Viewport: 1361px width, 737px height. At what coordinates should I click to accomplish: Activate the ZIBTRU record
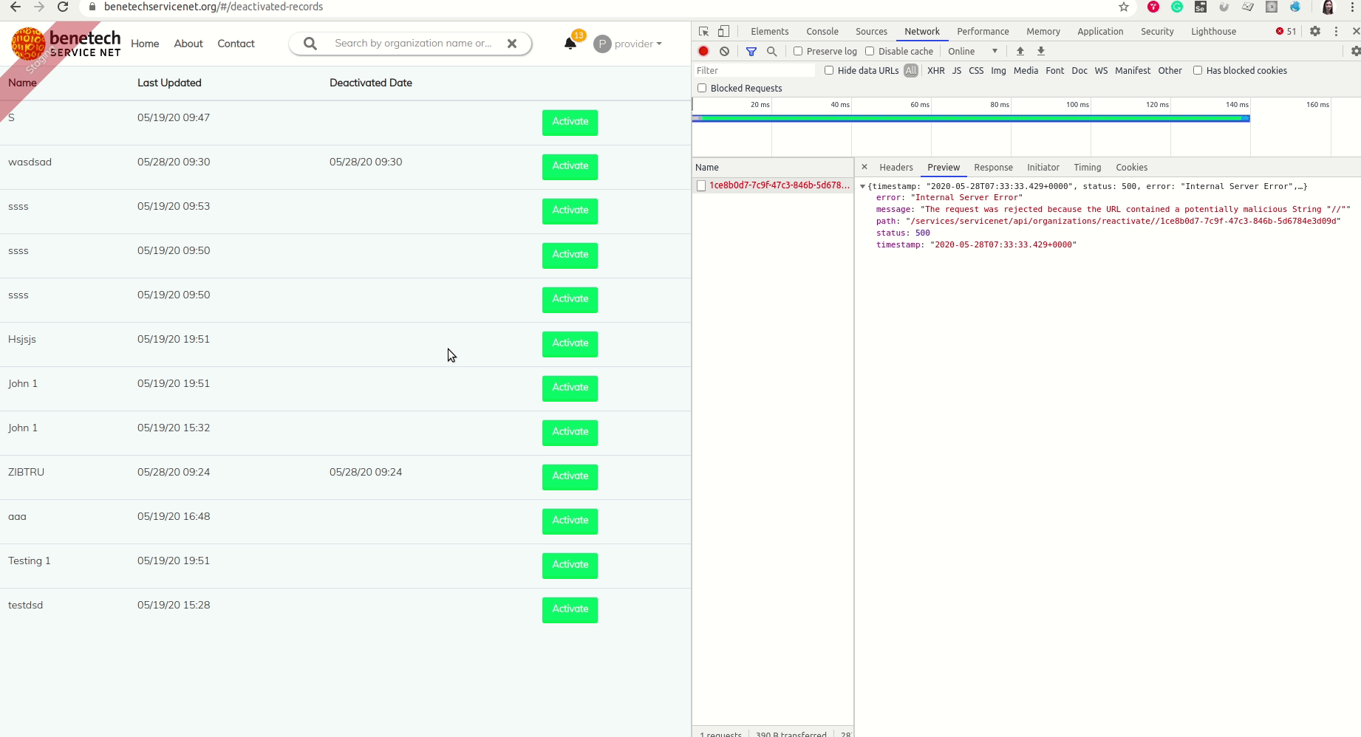pyautogui.click(x=570, y=476)
